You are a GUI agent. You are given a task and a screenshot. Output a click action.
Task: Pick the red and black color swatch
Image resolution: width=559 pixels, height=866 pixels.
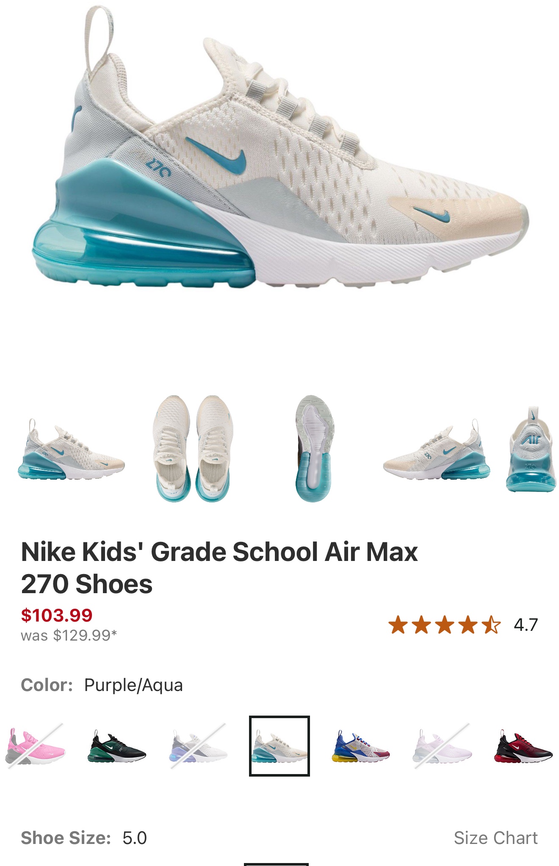pyautogui.click(x=523, y=746)
